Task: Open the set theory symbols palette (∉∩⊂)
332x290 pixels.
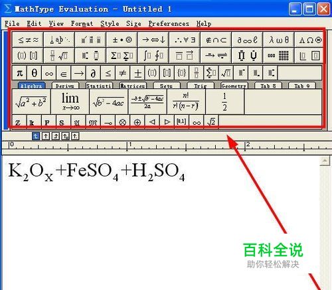Action: tap(216, 40)
